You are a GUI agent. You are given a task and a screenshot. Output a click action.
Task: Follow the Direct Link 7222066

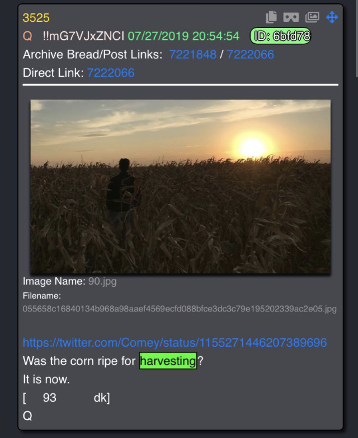point(111,73)
